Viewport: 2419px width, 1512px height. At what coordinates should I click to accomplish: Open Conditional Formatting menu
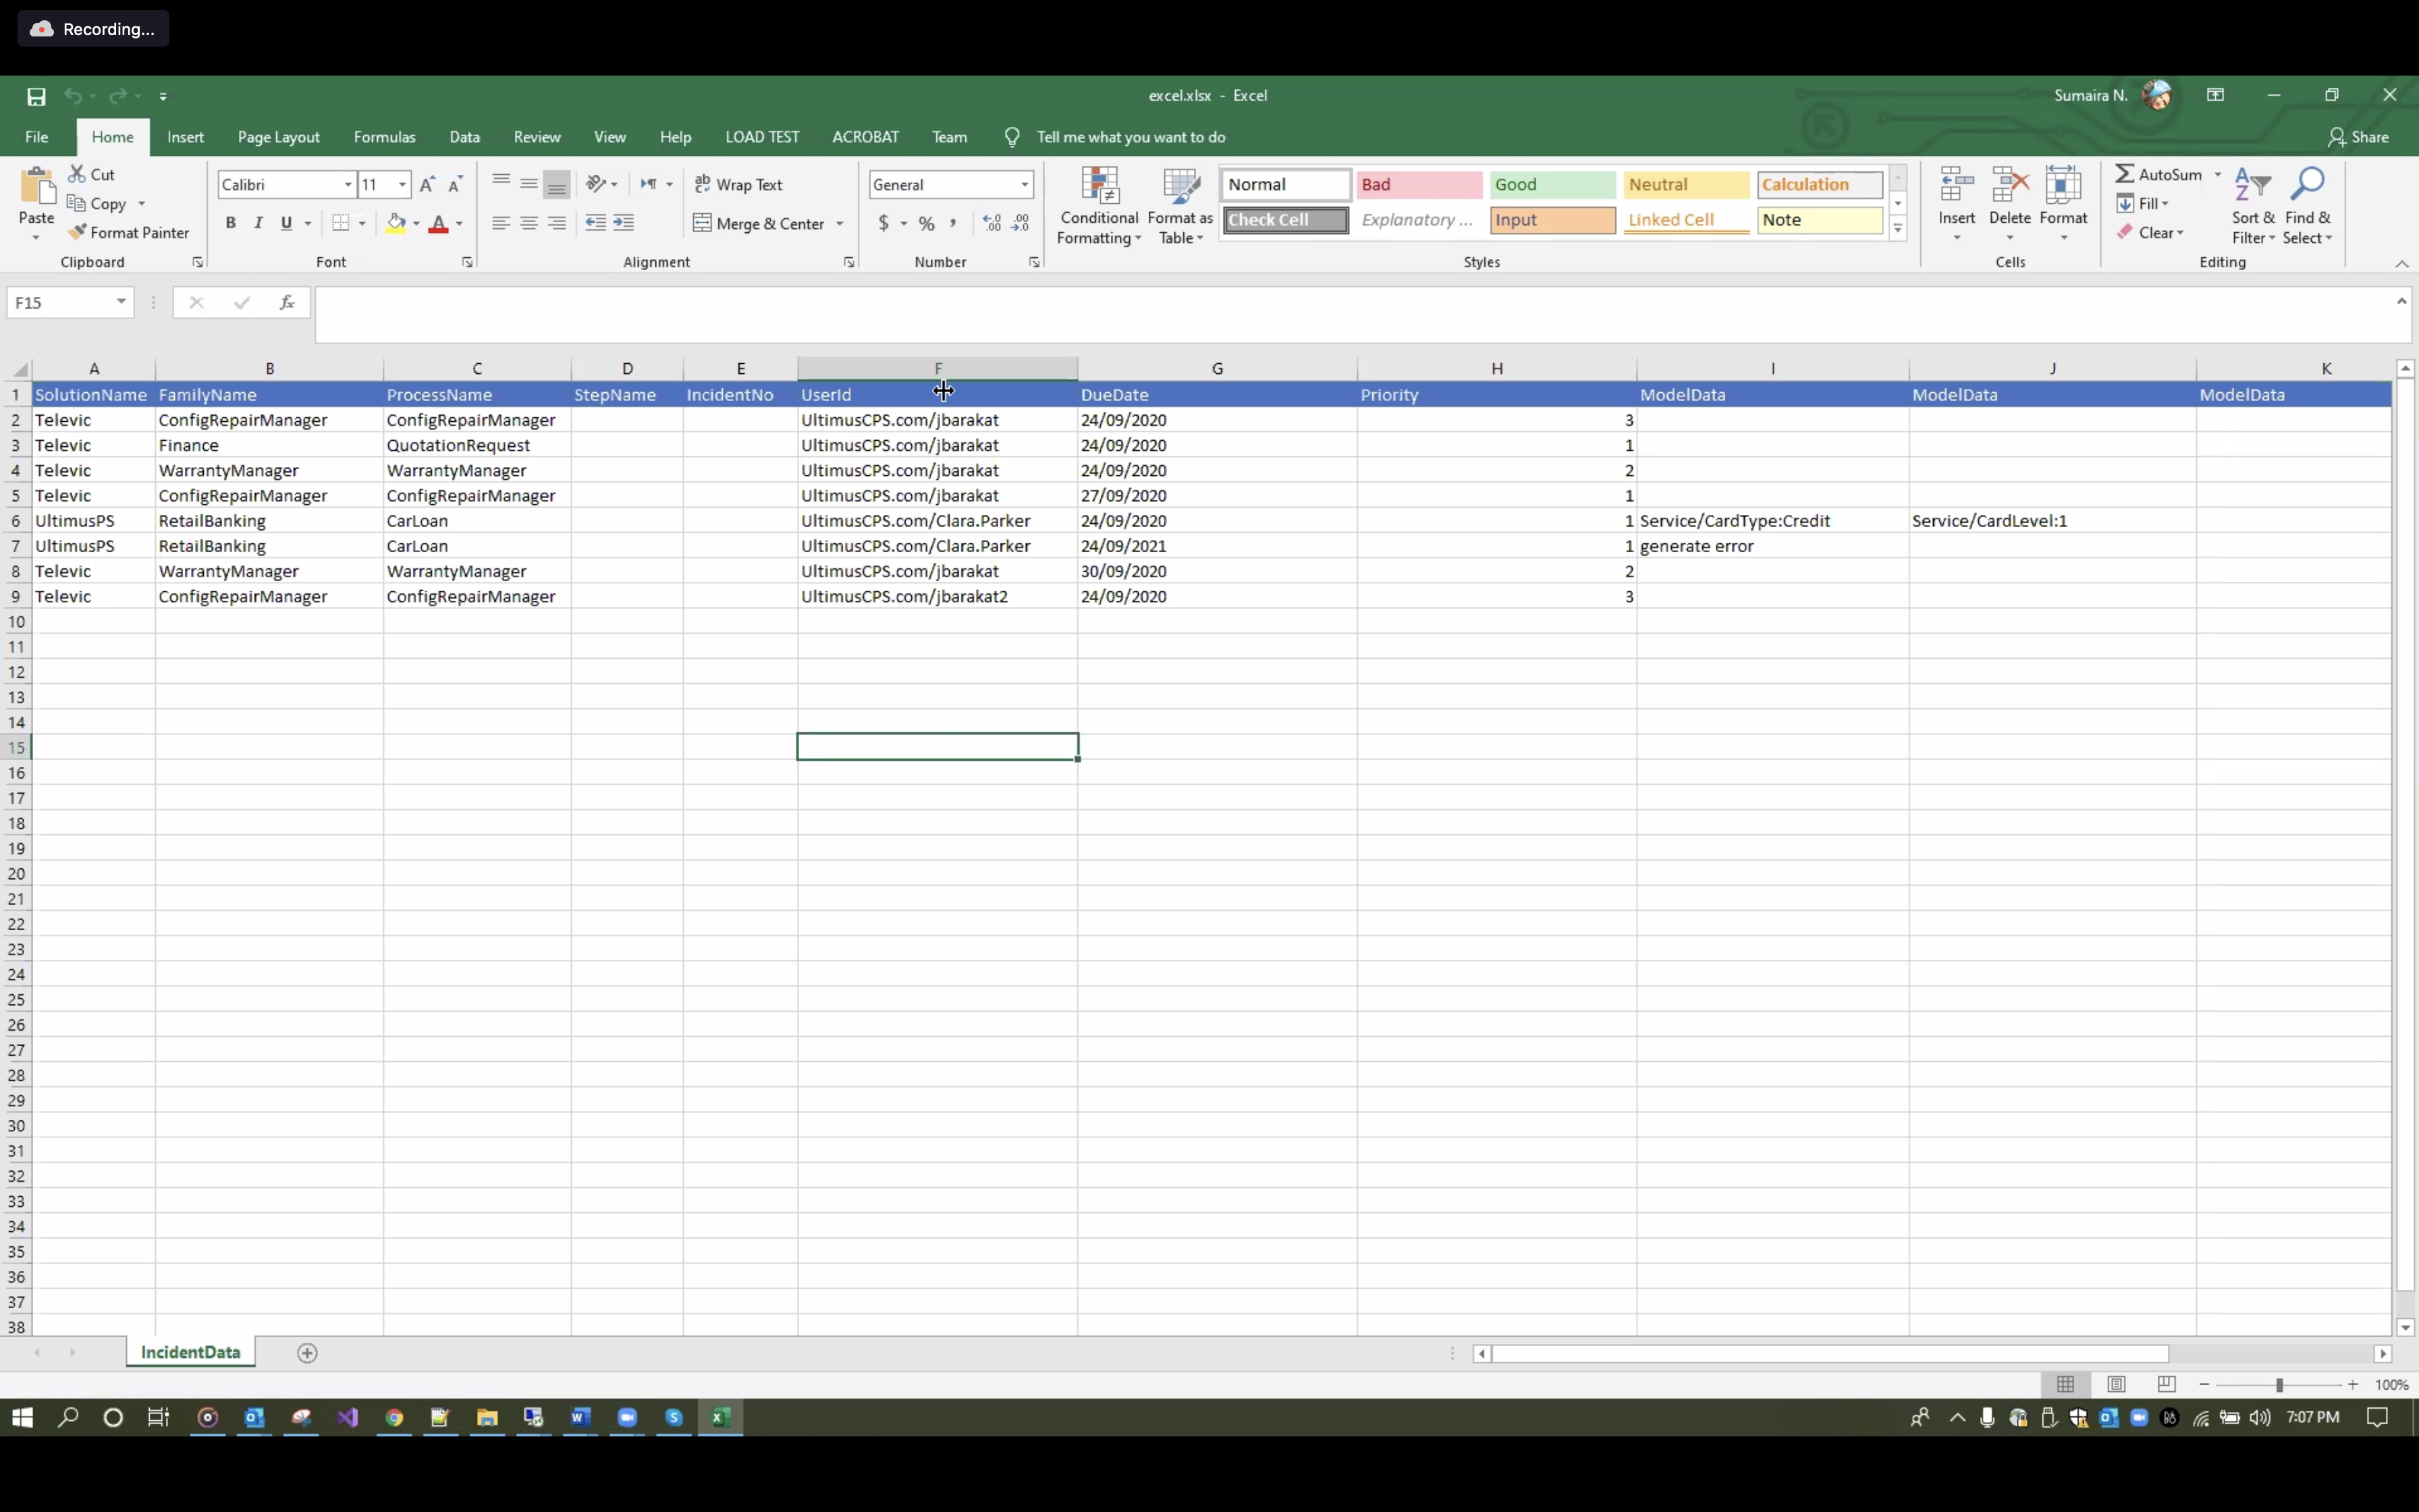[1099, 206]
